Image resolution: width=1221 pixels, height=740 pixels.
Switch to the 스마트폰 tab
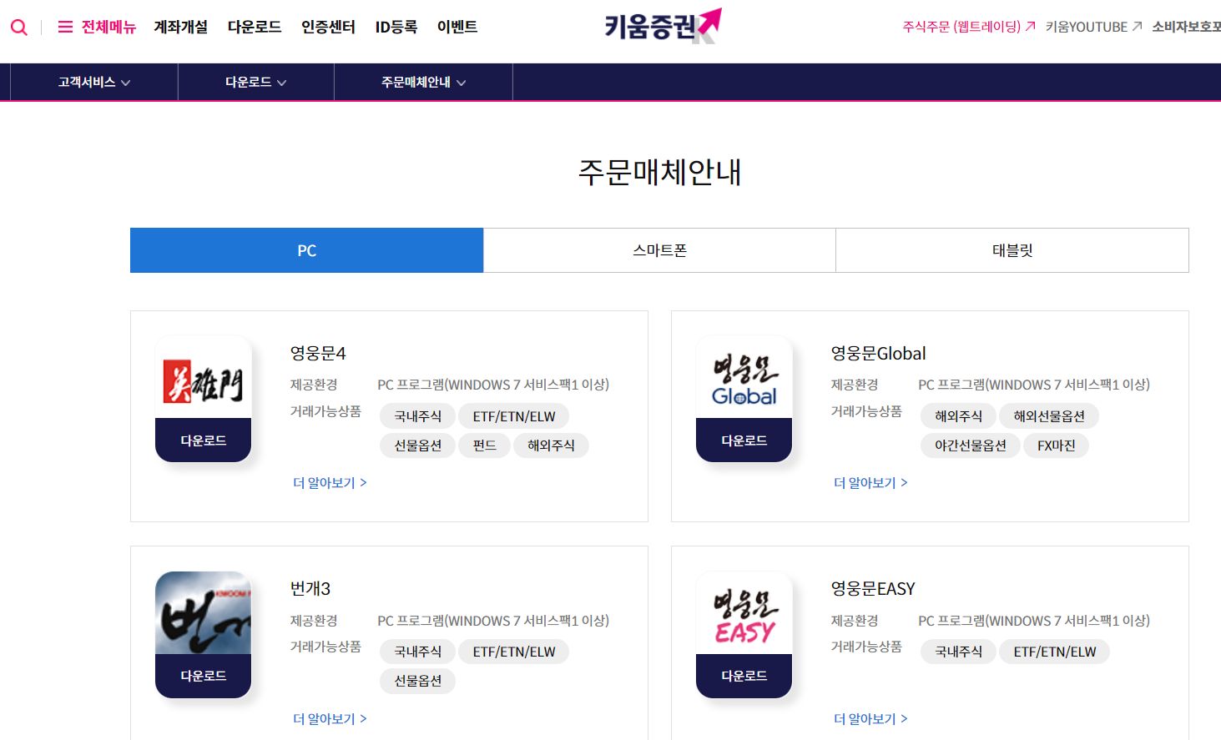tap(659, 250)
